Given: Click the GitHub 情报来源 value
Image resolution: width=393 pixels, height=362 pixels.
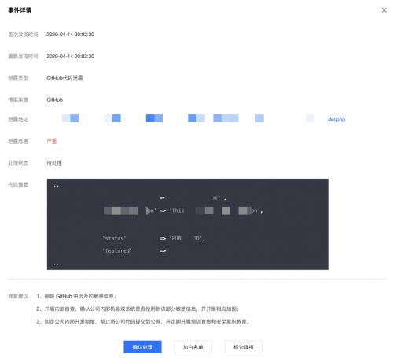Looking at the screenshot, I should (54, 100).
